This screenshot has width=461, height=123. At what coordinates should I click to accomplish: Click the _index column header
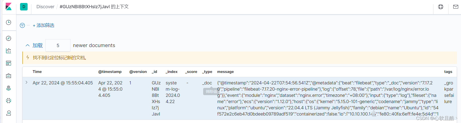click(x=172, y=72)
